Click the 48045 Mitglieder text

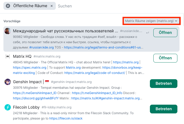[x=26, y=62]
